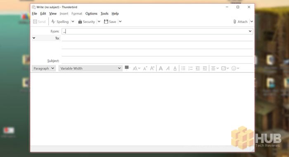Click in the message body area
The width and height of the screenshot is (289, 157).
(x=142, y=109)
